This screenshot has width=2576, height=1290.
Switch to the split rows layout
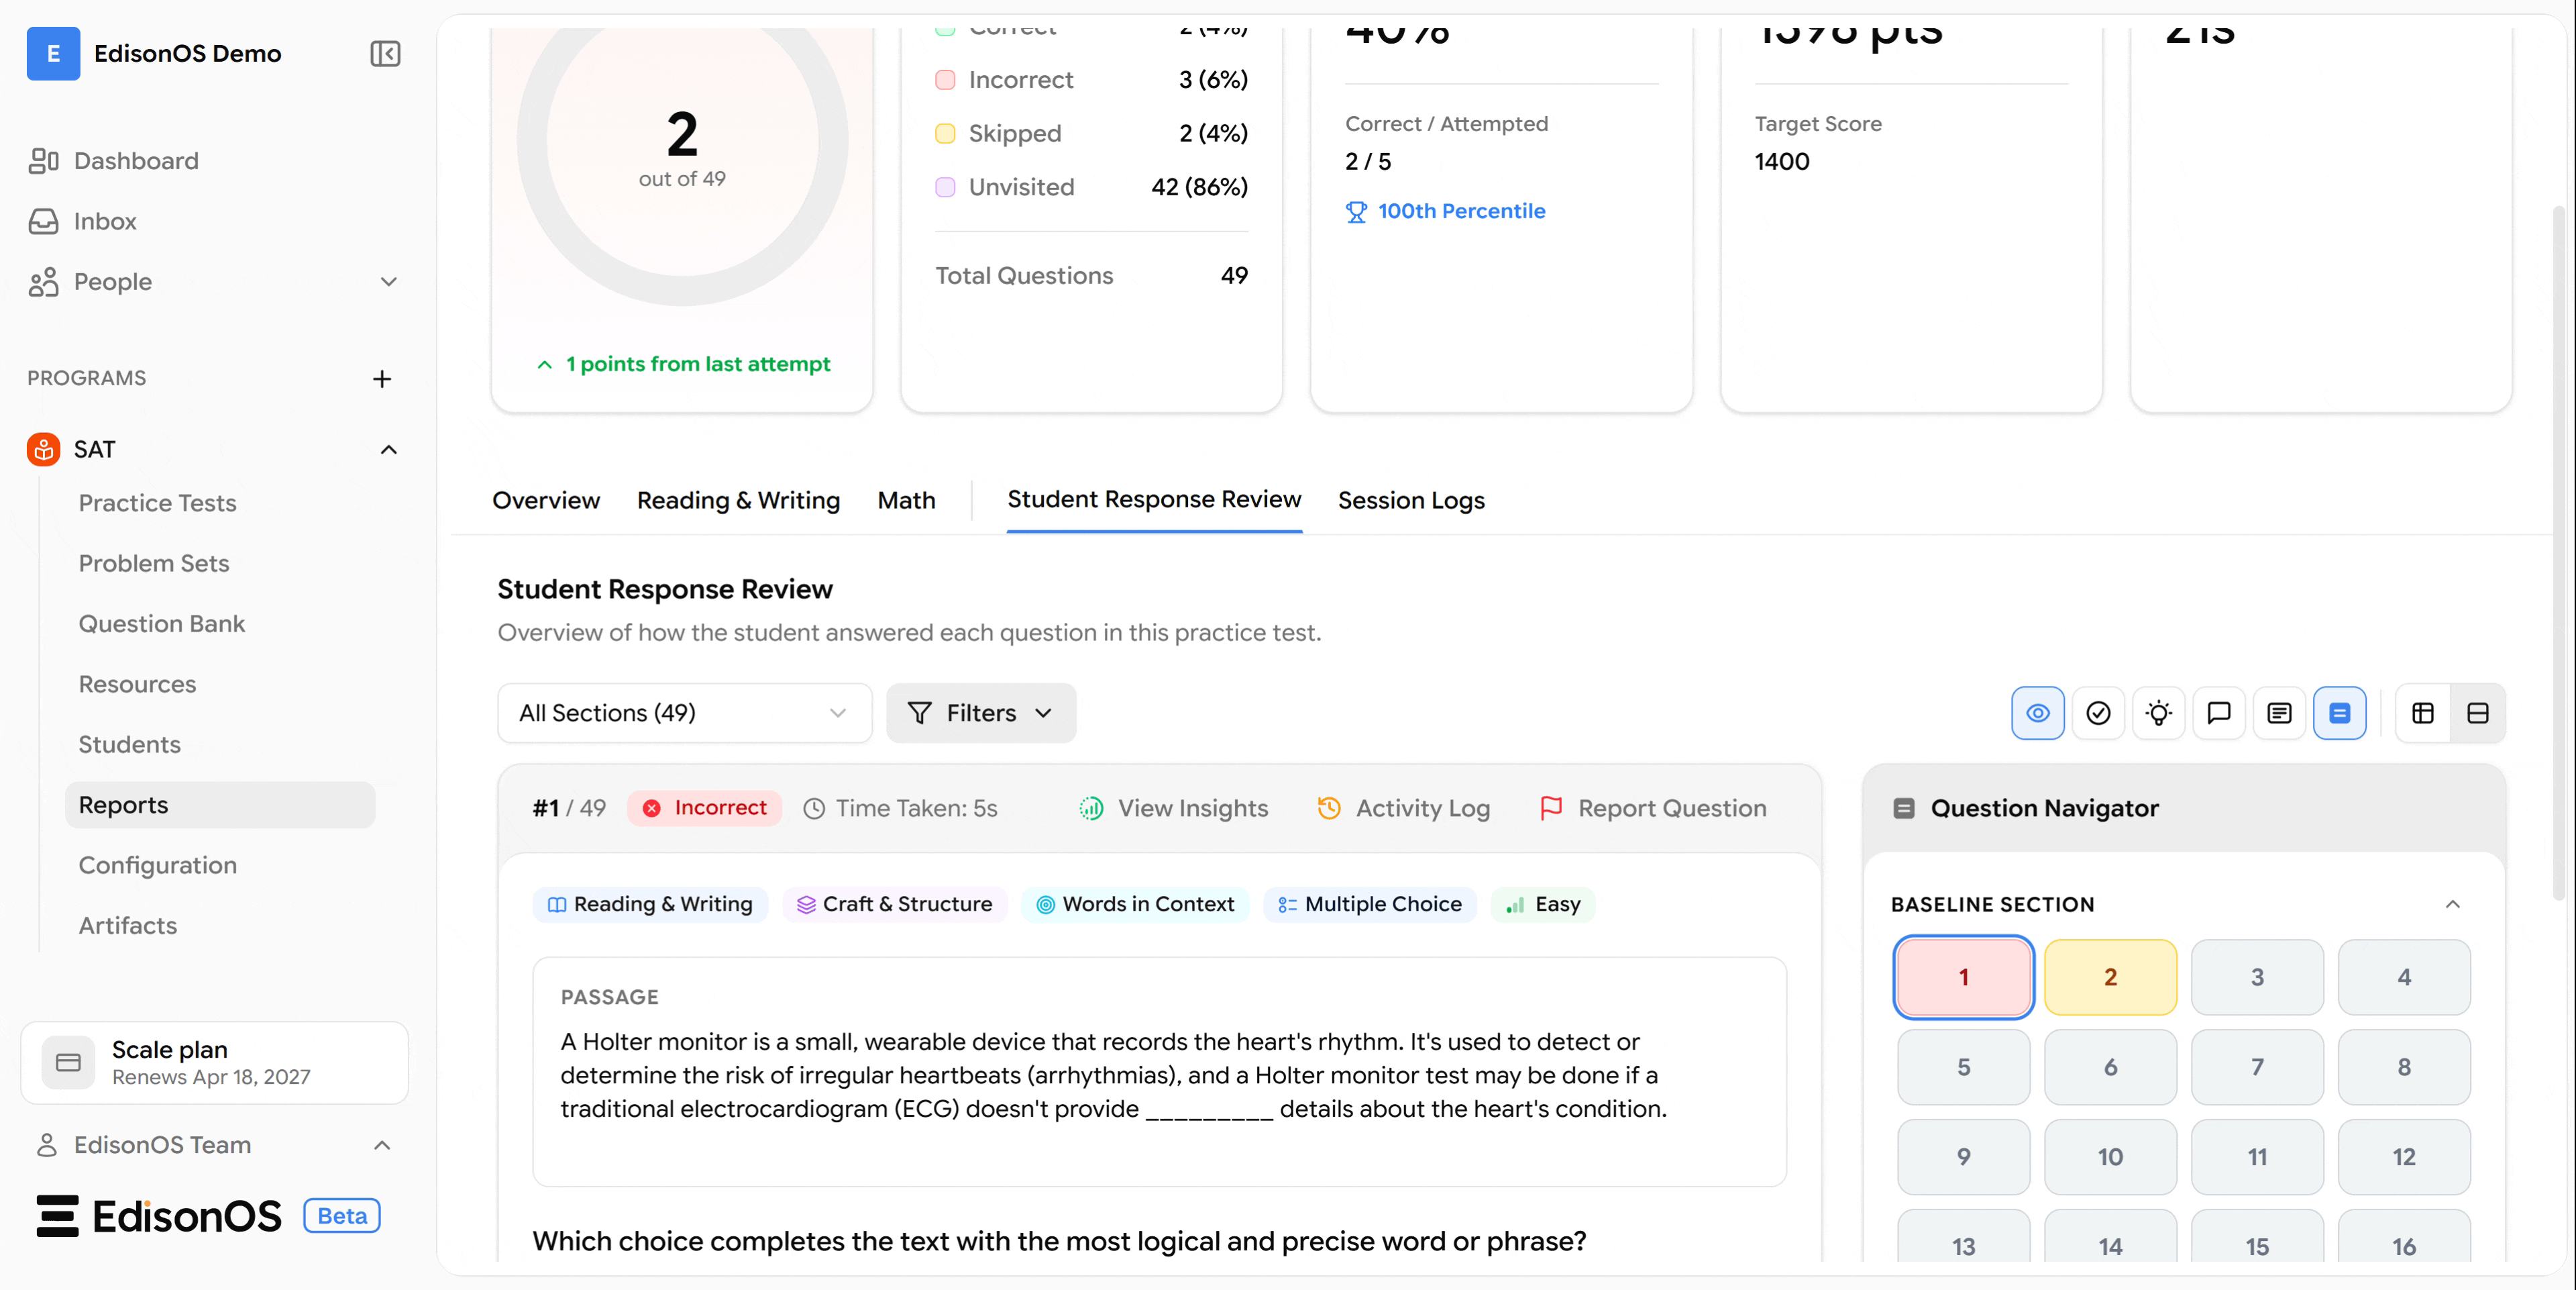point(2477,713)
